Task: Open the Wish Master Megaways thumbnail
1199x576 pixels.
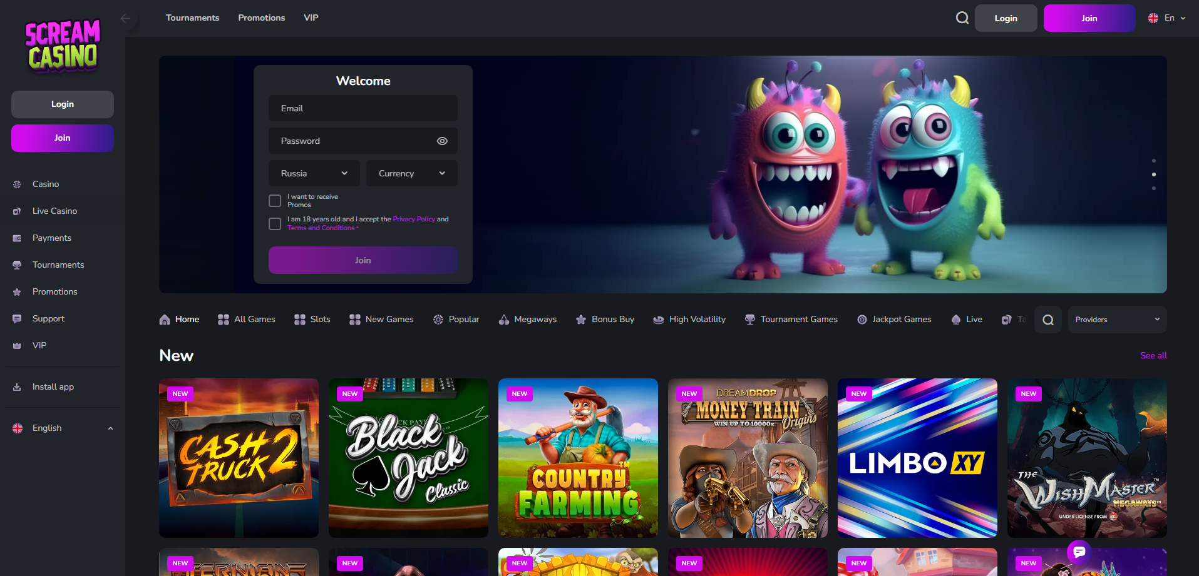Action: click(1087, 458)
